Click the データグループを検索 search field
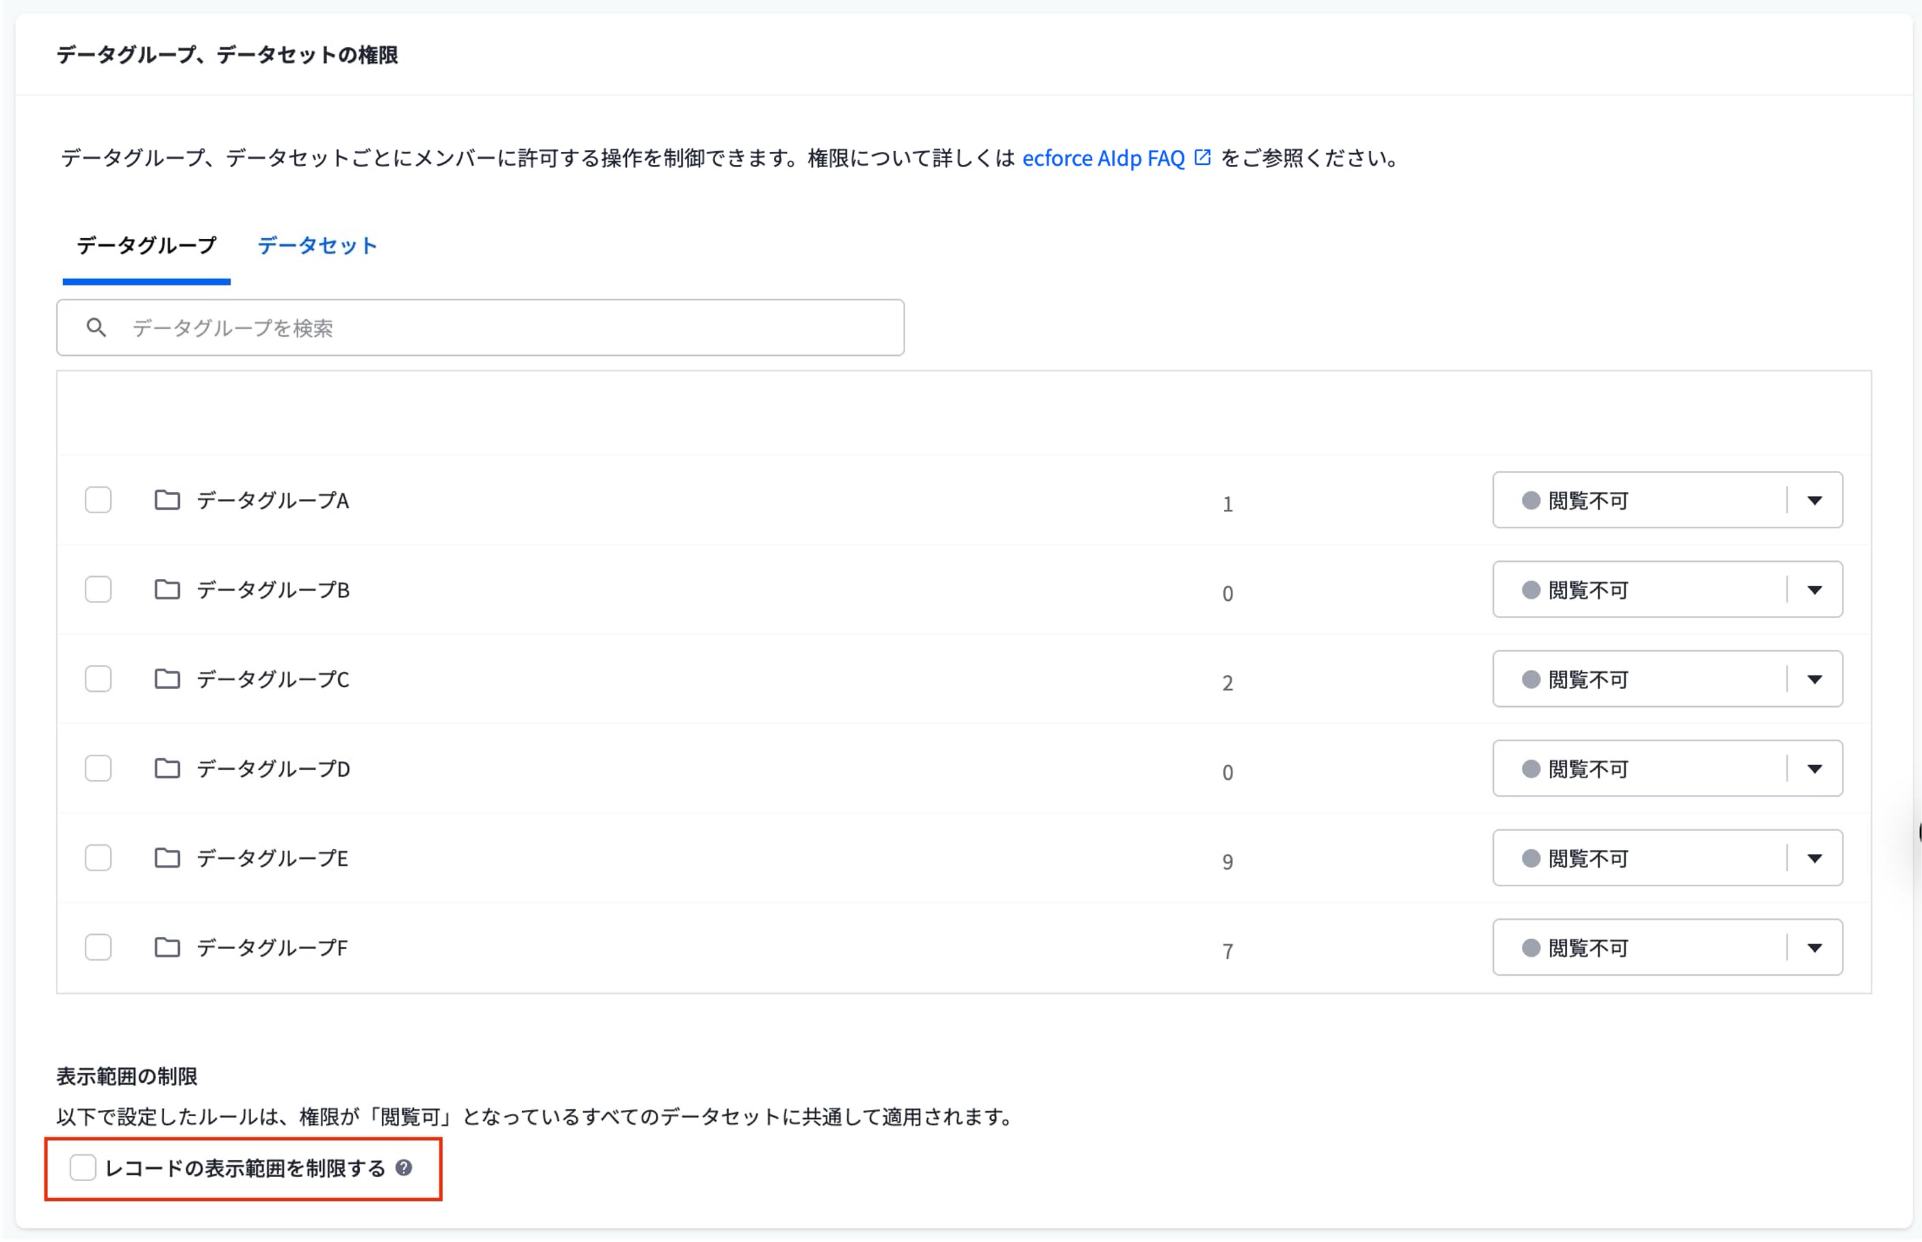The height and width of the screenshot is (1242, 1922). (x=480, y=327)
